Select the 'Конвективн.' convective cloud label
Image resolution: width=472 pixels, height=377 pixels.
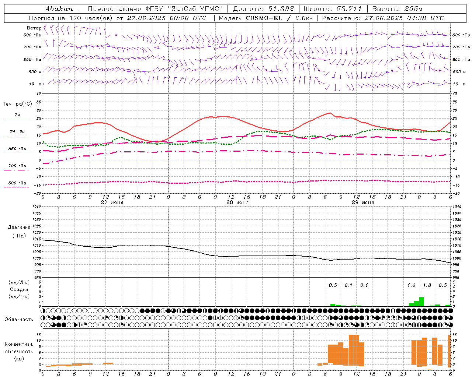19,344
